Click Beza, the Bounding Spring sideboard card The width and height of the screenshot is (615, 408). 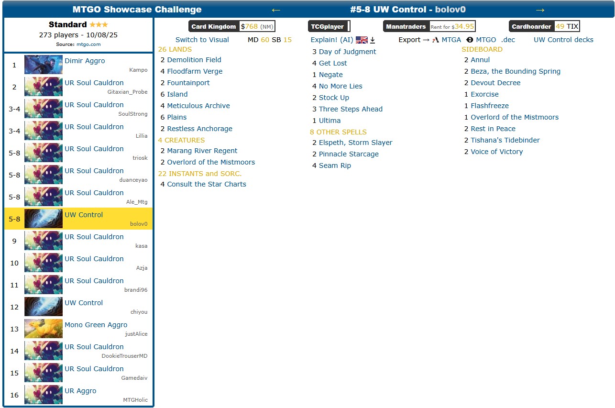(x=516, y=71)
